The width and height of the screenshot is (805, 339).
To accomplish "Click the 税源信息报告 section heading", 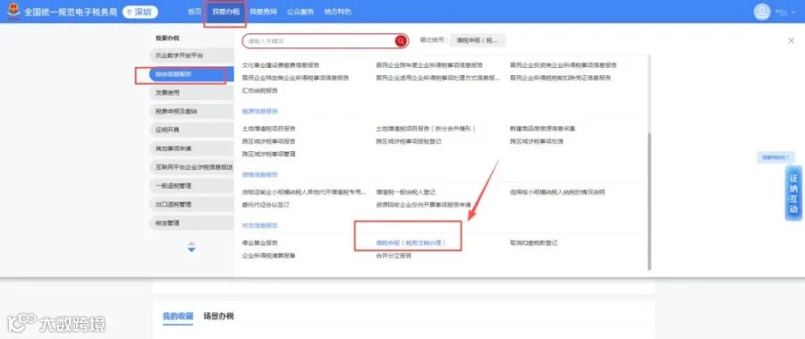I will click(259, 111).
